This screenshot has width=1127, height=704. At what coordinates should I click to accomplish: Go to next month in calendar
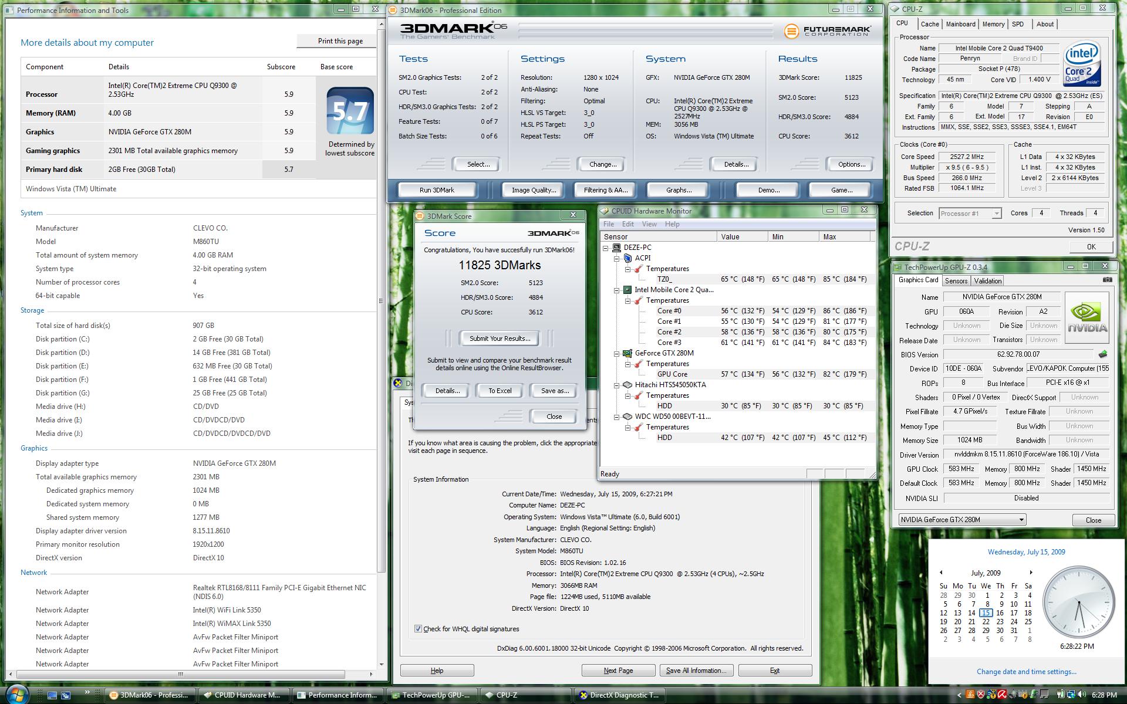tap(1031, 573)
